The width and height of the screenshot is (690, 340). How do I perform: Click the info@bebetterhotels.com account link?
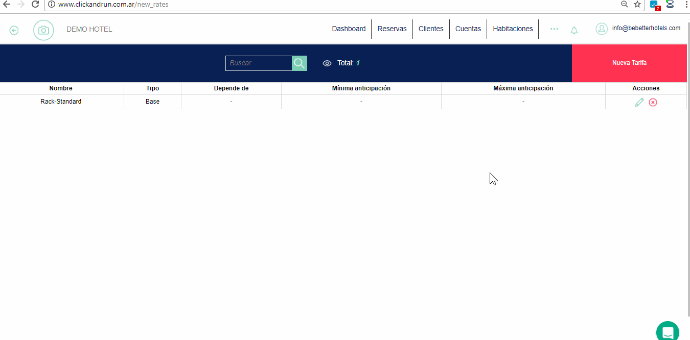click(x=646, y=29)
